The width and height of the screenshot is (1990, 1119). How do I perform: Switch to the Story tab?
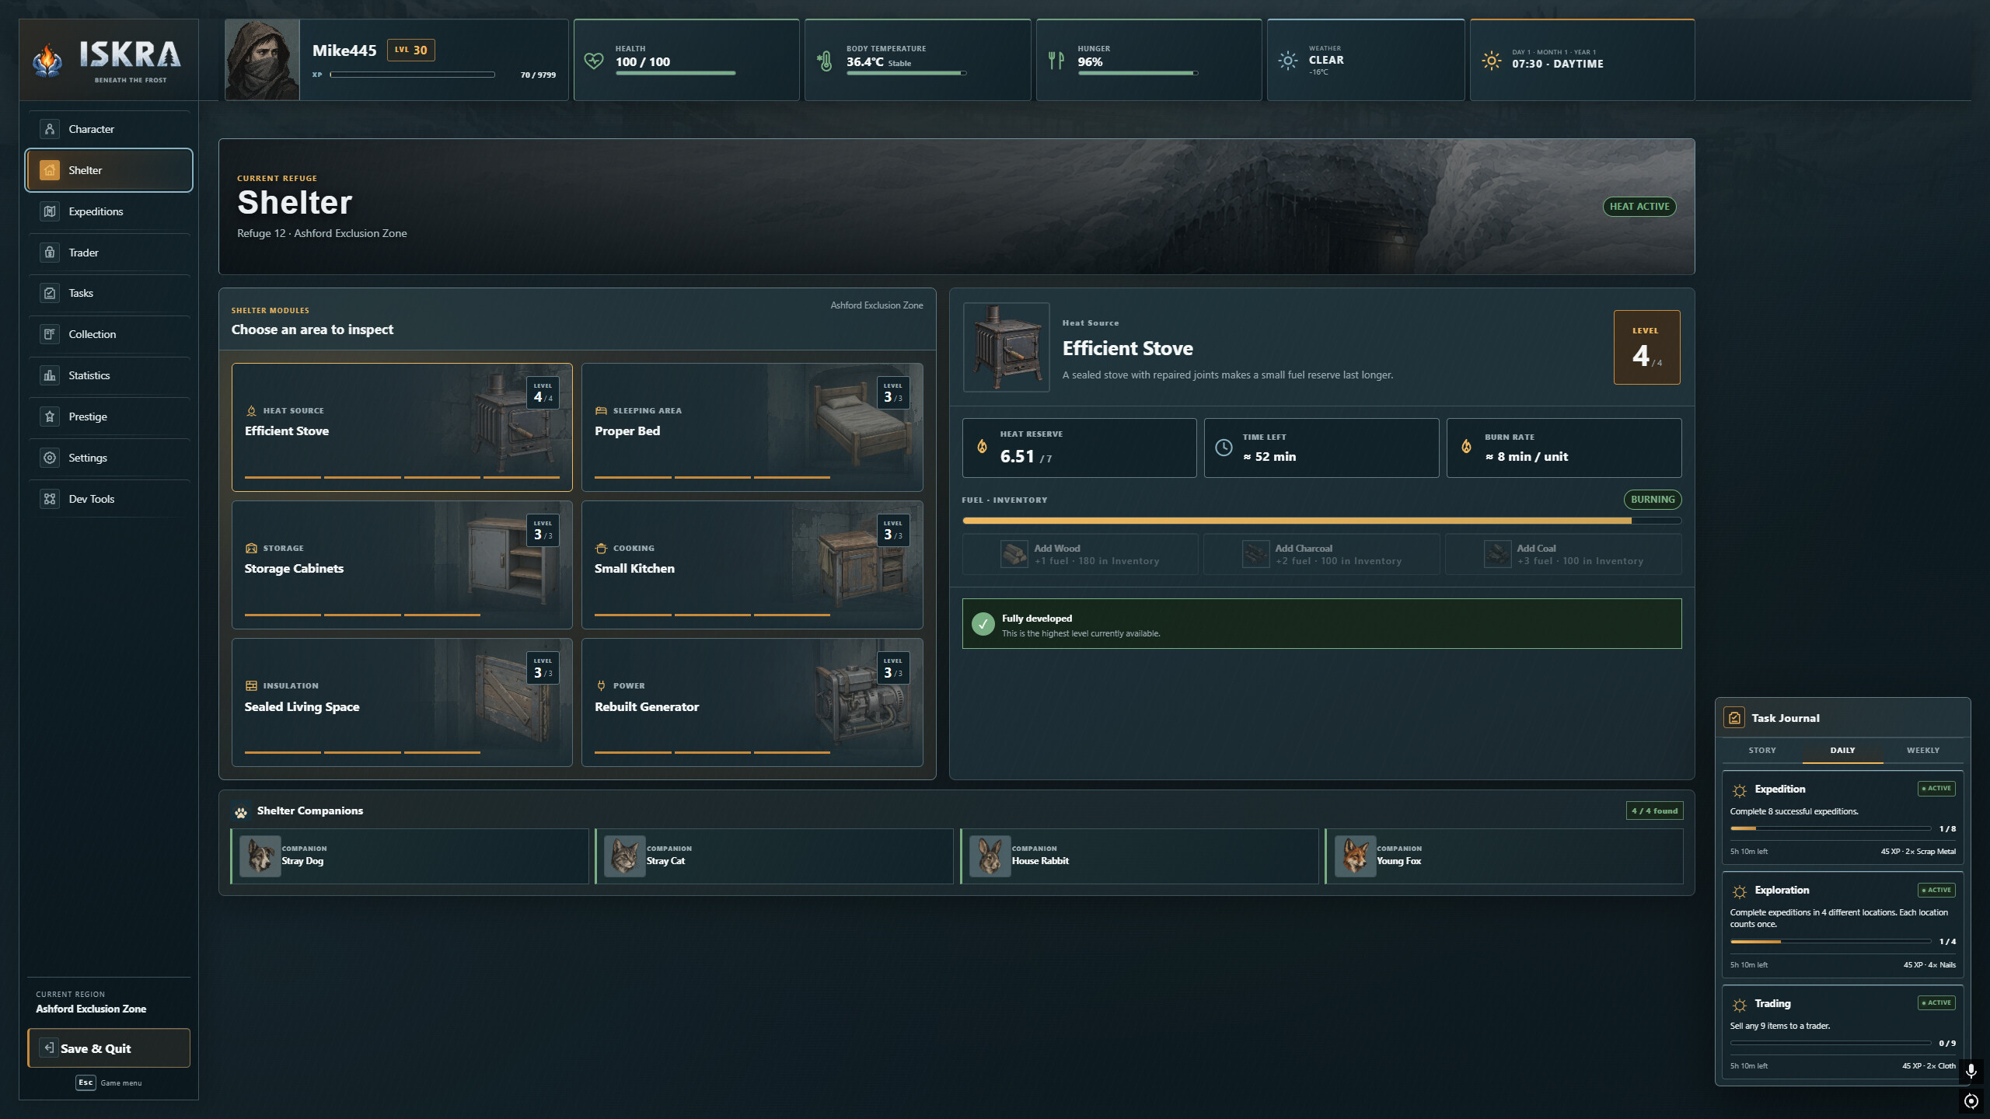1762,751
